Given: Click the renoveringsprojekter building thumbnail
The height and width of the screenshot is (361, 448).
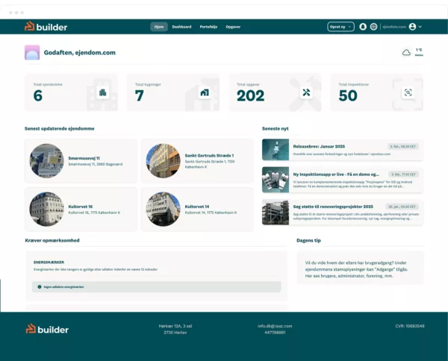Looking at the screenshot, I should pos(276,212).
